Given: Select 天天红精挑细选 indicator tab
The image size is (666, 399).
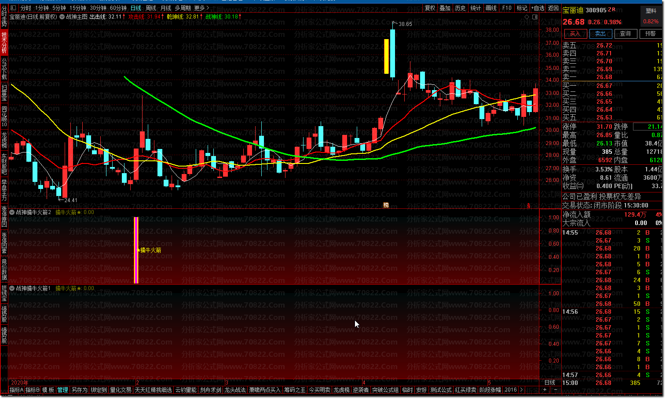Looking at the screenshot, I should click(x=153, y=390).
